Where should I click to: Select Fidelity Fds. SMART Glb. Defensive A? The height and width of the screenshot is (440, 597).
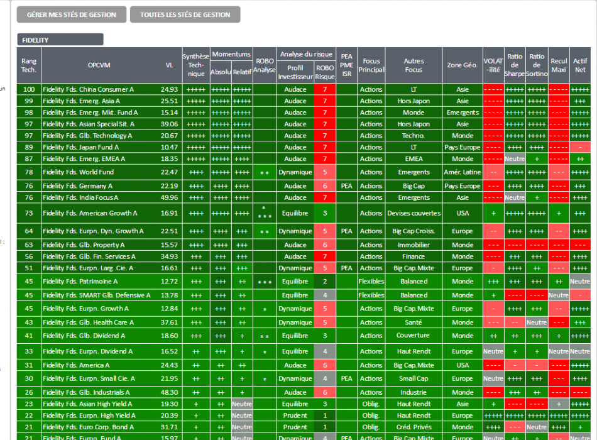[97, 295]
